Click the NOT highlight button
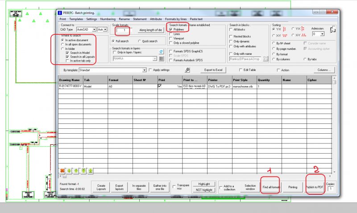 (x=204, y=190)
